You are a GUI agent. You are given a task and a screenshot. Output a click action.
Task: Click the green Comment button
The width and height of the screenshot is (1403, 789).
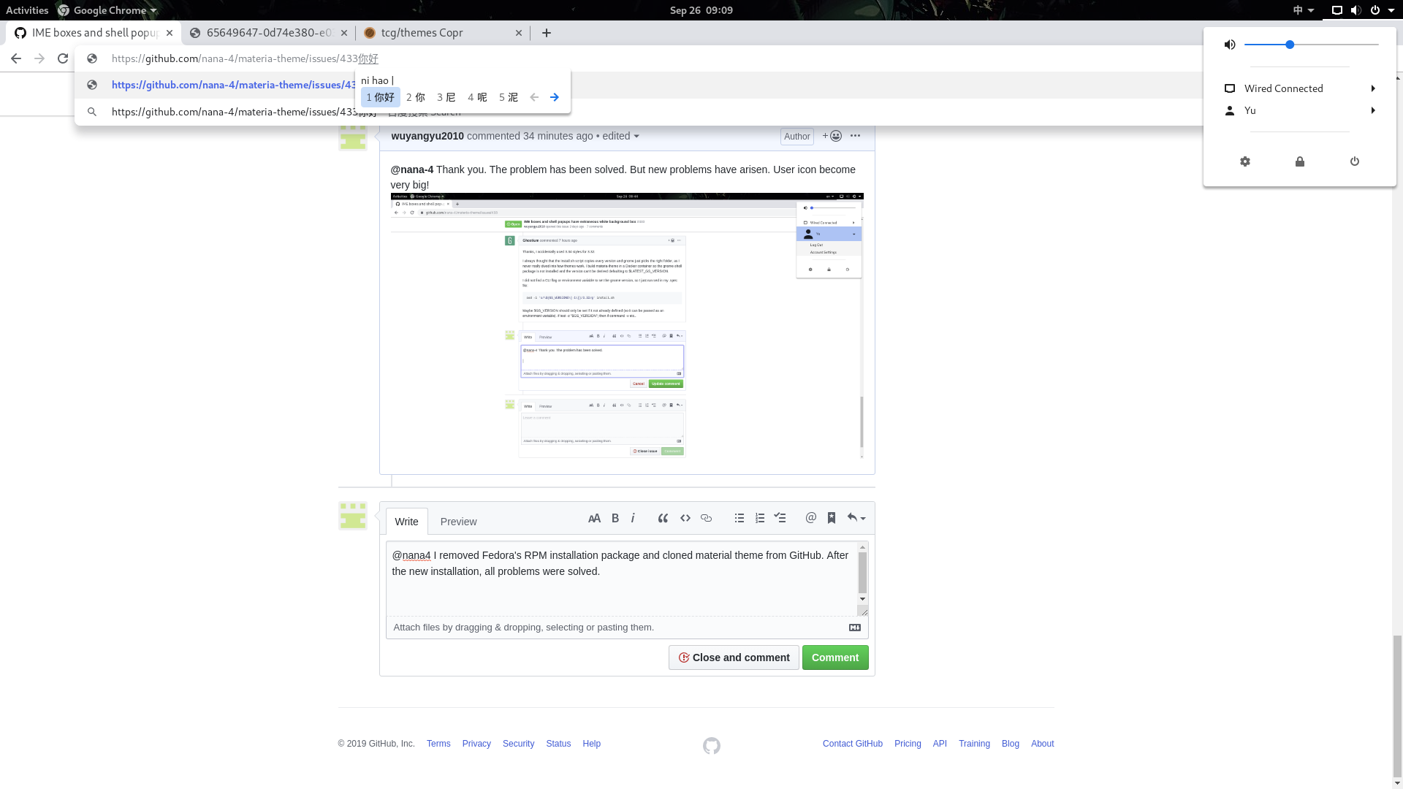click(x=835, y=657)
